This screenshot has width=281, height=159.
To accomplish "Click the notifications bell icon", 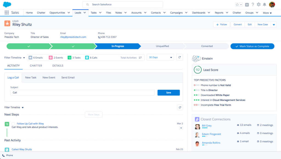I will point(265,5).
